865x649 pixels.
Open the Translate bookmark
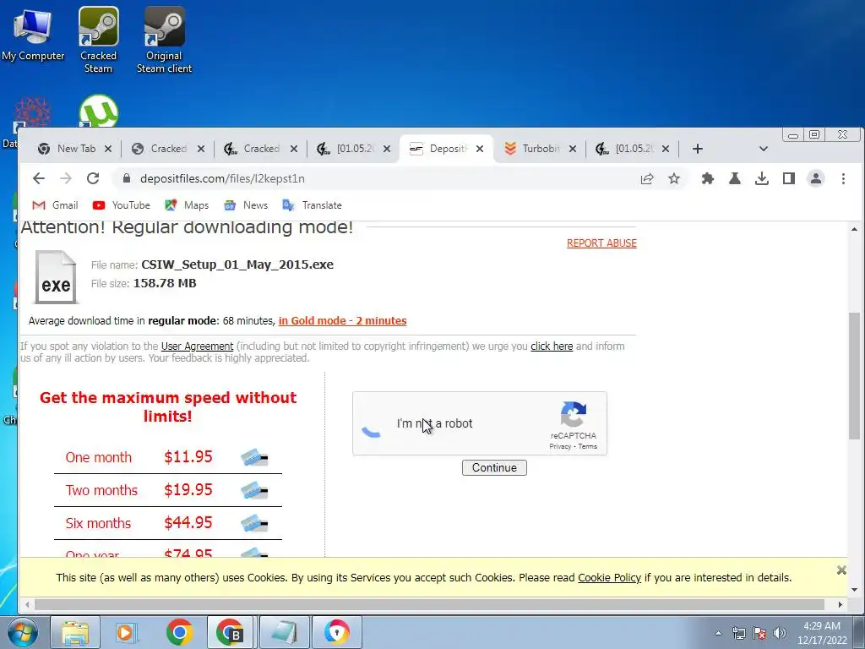(312, 205)
